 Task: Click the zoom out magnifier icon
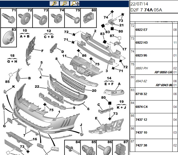[x=64, y=3]
